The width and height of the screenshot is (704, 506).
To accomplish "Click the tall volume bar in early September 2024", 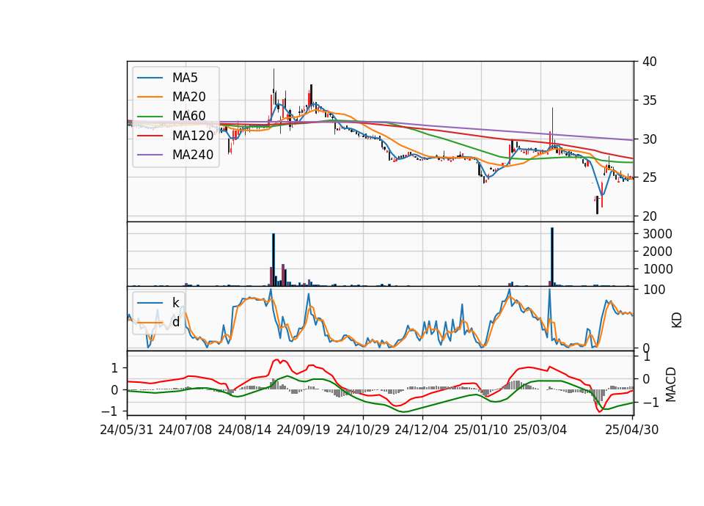I will click(274, 260).
